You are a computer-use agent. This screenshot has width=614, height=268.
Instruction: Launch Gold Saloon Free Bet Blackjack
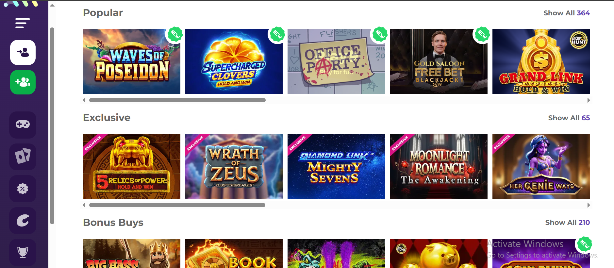point(439,61)
